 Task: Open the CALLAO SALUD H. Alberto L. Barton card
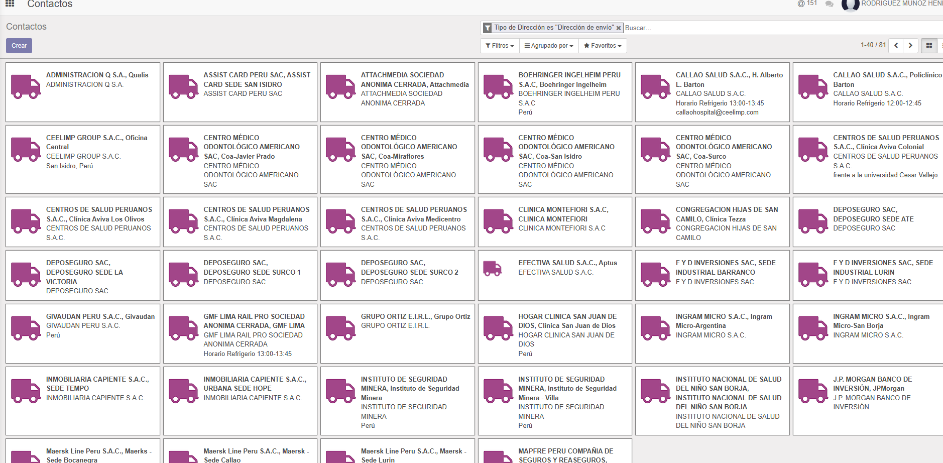pyautogui.click(x=713, y=92)
